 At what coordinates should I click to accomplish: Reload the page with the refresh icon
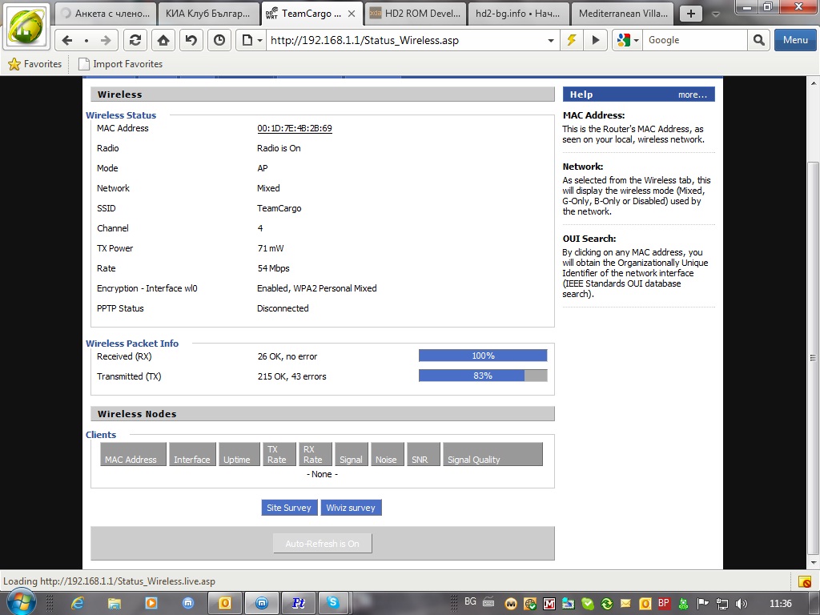point(135,40)
